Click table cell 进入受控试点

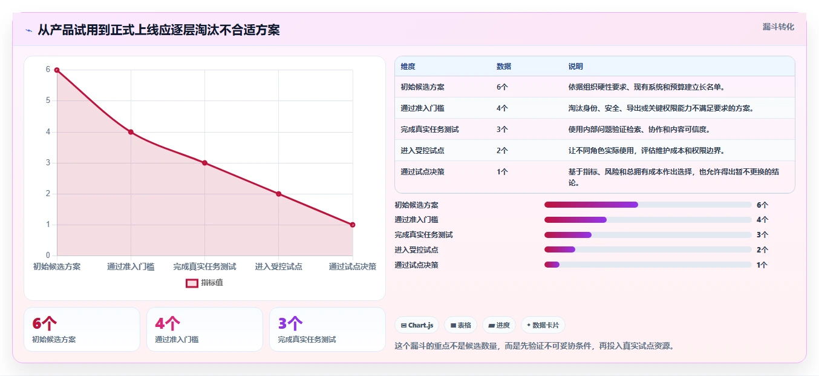[422, 151]
